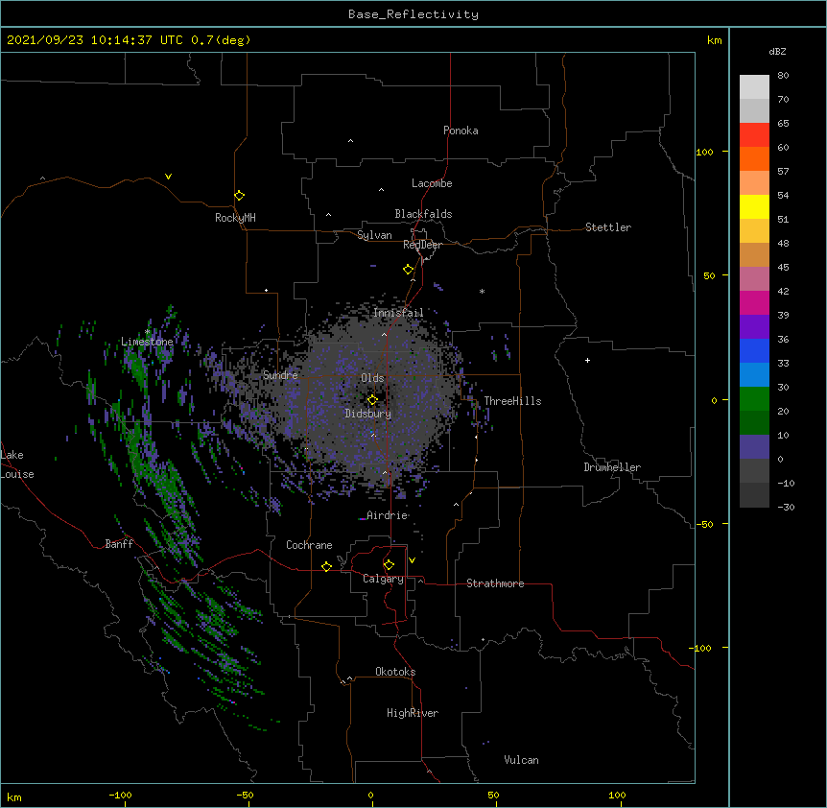
Task: Click the Didsbury label
Action: pos(367,414)
